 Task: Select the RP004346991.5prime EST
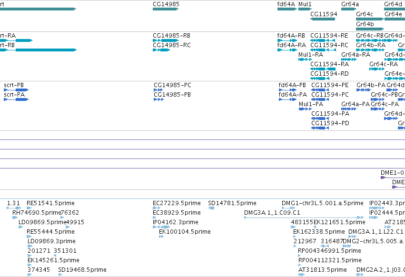(x=299, y=256)
